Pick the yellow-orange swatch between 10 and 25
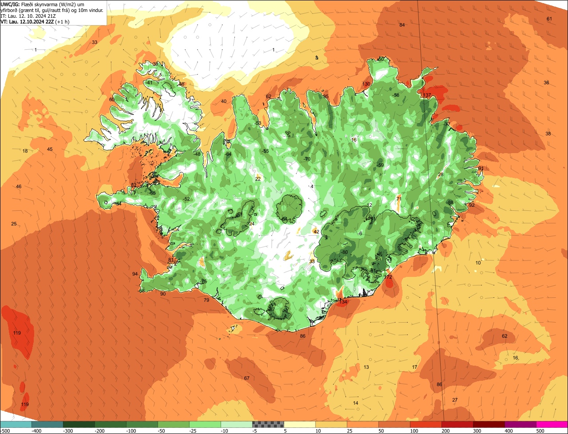Image resolution: width=568 pixels, height=434 pixels. (x=331, y=424)
